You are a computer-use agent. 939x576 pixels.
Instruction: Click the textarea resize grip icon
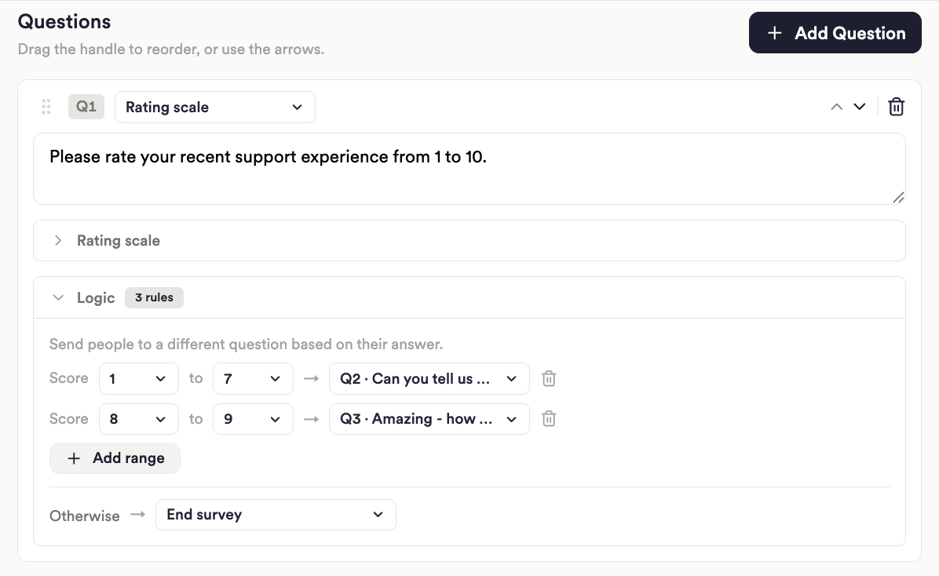[x=898, y=198]
